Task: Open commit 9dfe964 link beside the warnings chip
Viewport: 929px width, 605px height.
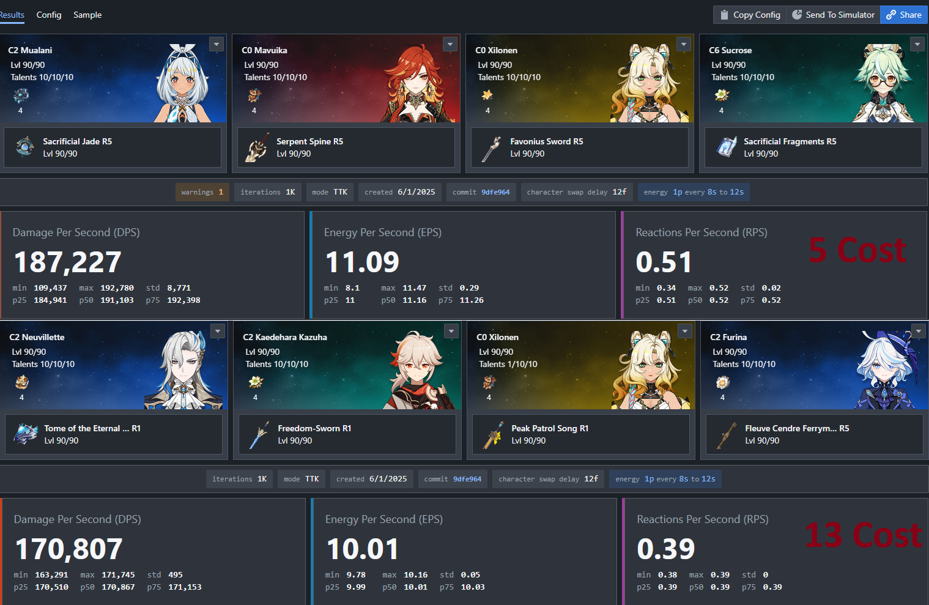Action: [495, 192]
